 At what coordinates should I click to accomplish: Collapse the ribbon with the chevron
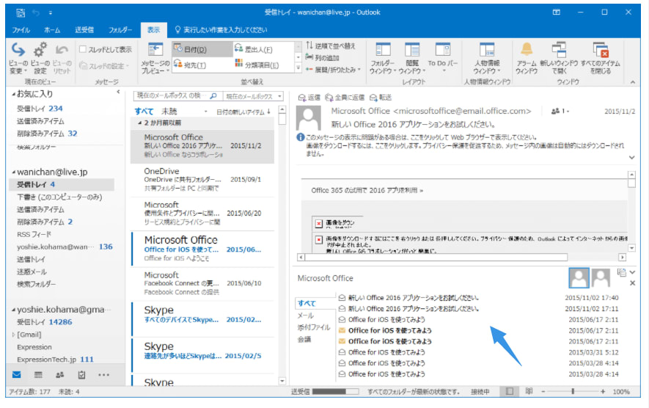tap(632, 82)
